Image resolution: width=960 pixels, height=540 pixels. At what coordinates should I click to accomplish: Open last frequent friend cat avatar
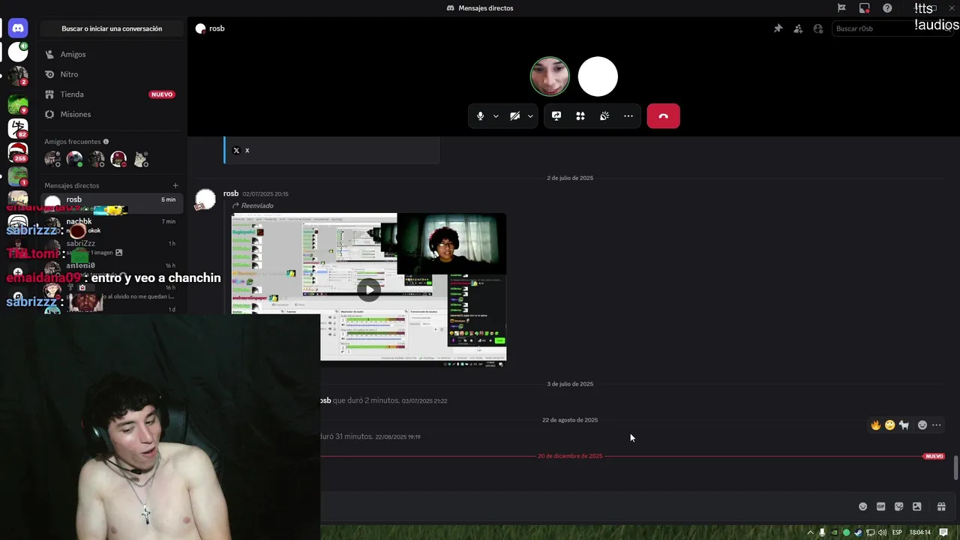(x=141, y=159)
